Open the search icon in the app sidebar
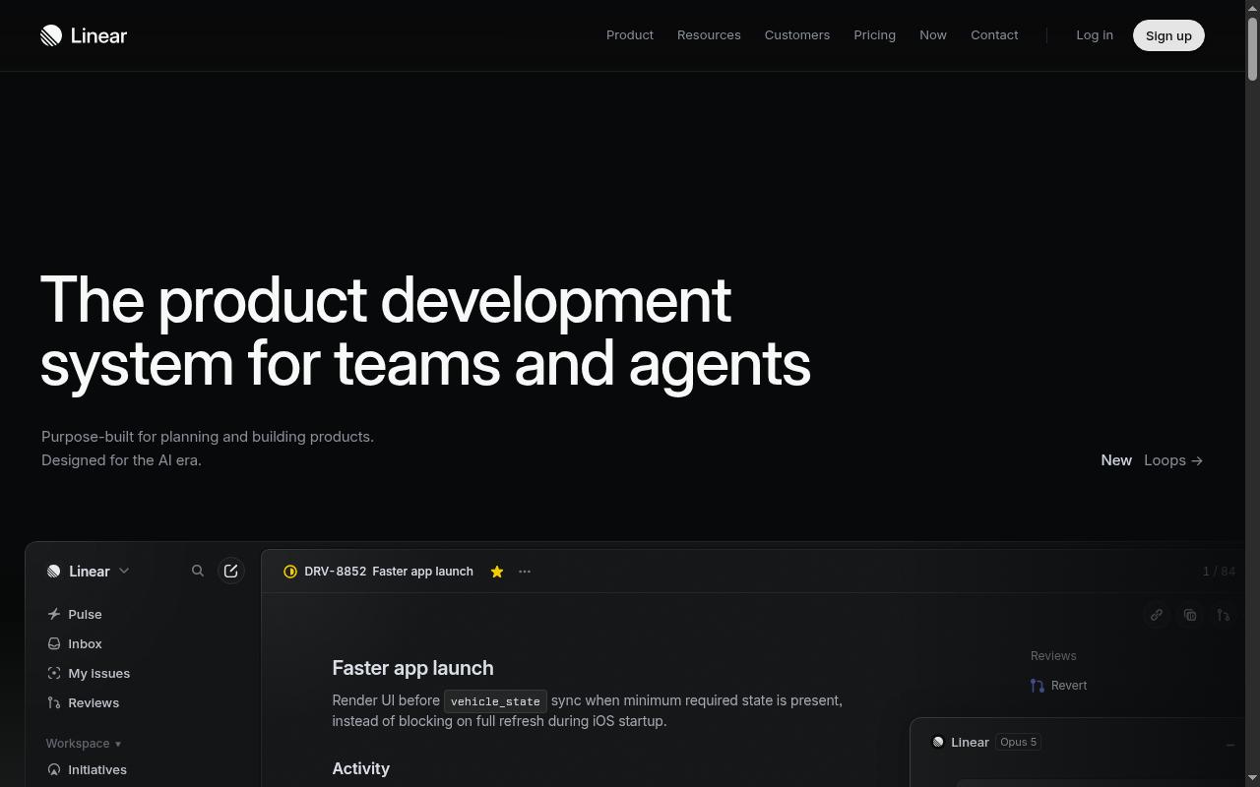The height and width of the screenshot is (787, 1260). [198, 571]
